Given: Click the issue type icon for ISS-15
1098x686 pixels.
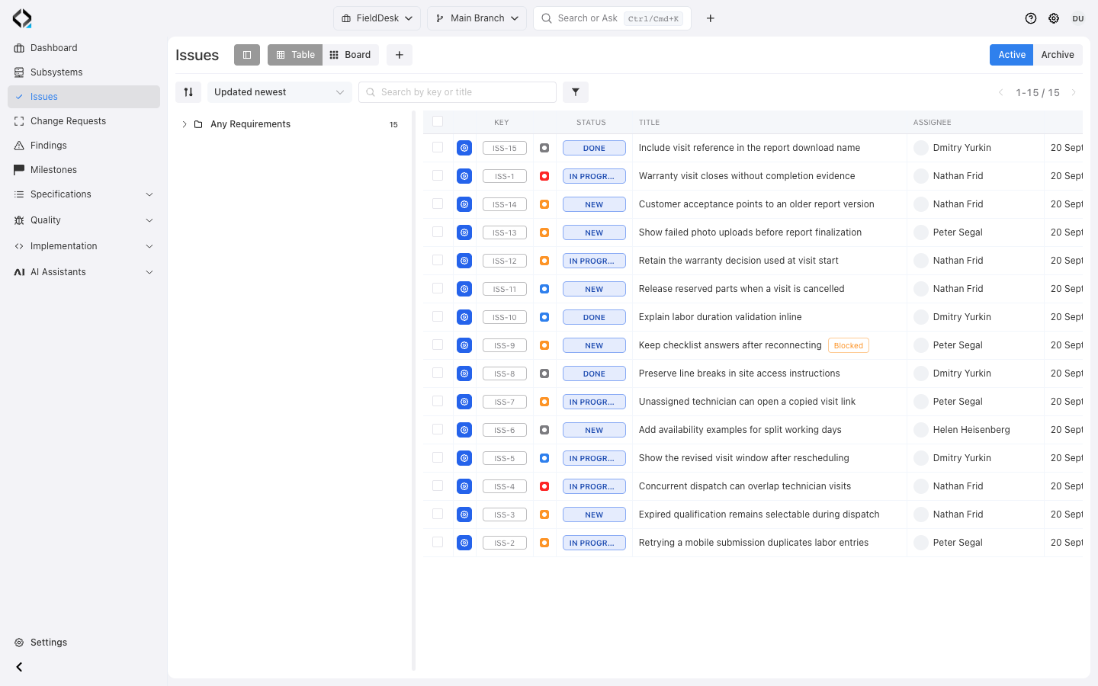Looking at the screenshot, I should point(464,148).
